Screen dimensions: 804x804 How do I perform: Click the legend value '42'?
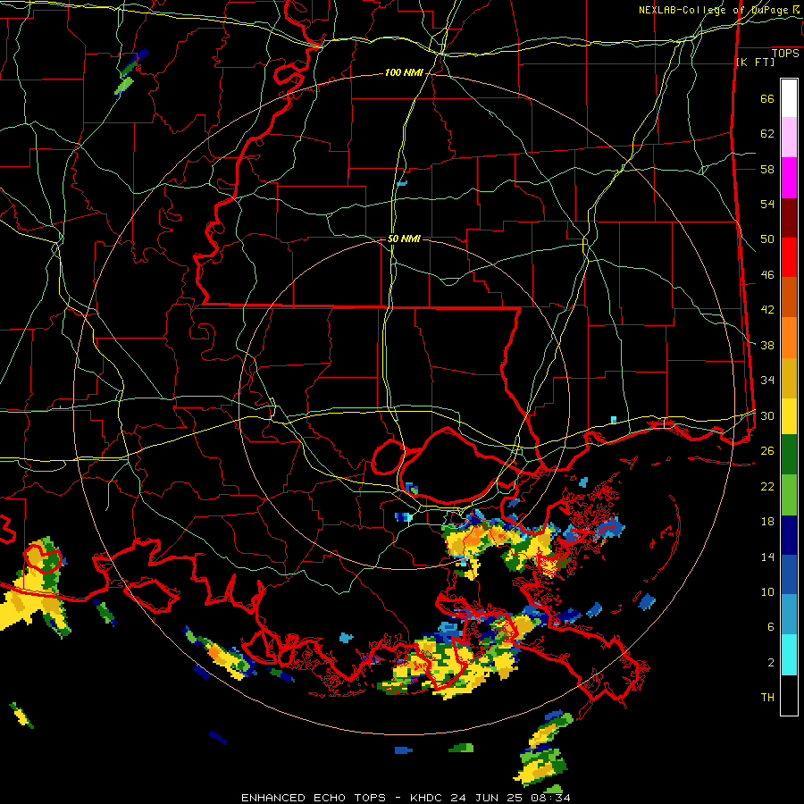click(767, 310)
